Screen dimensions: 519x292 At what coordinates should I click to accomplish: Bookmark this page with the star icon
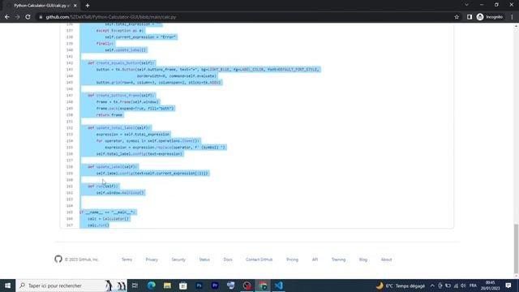tap(457, 17)
